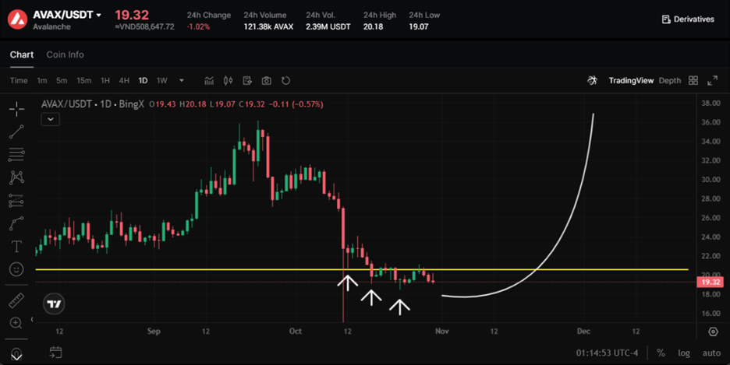Select the TradingView chart view
The image size is (730, 365).
pos(631,81)
